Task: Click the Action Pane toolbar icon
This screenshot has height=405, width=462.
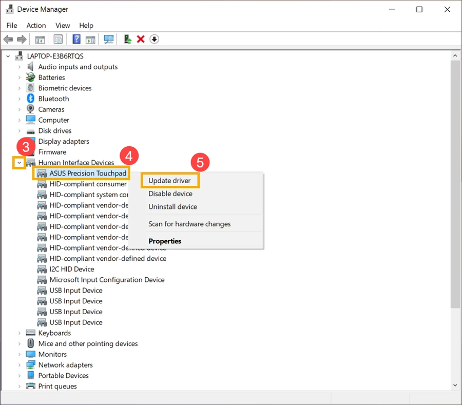Action: pos(90,39)
